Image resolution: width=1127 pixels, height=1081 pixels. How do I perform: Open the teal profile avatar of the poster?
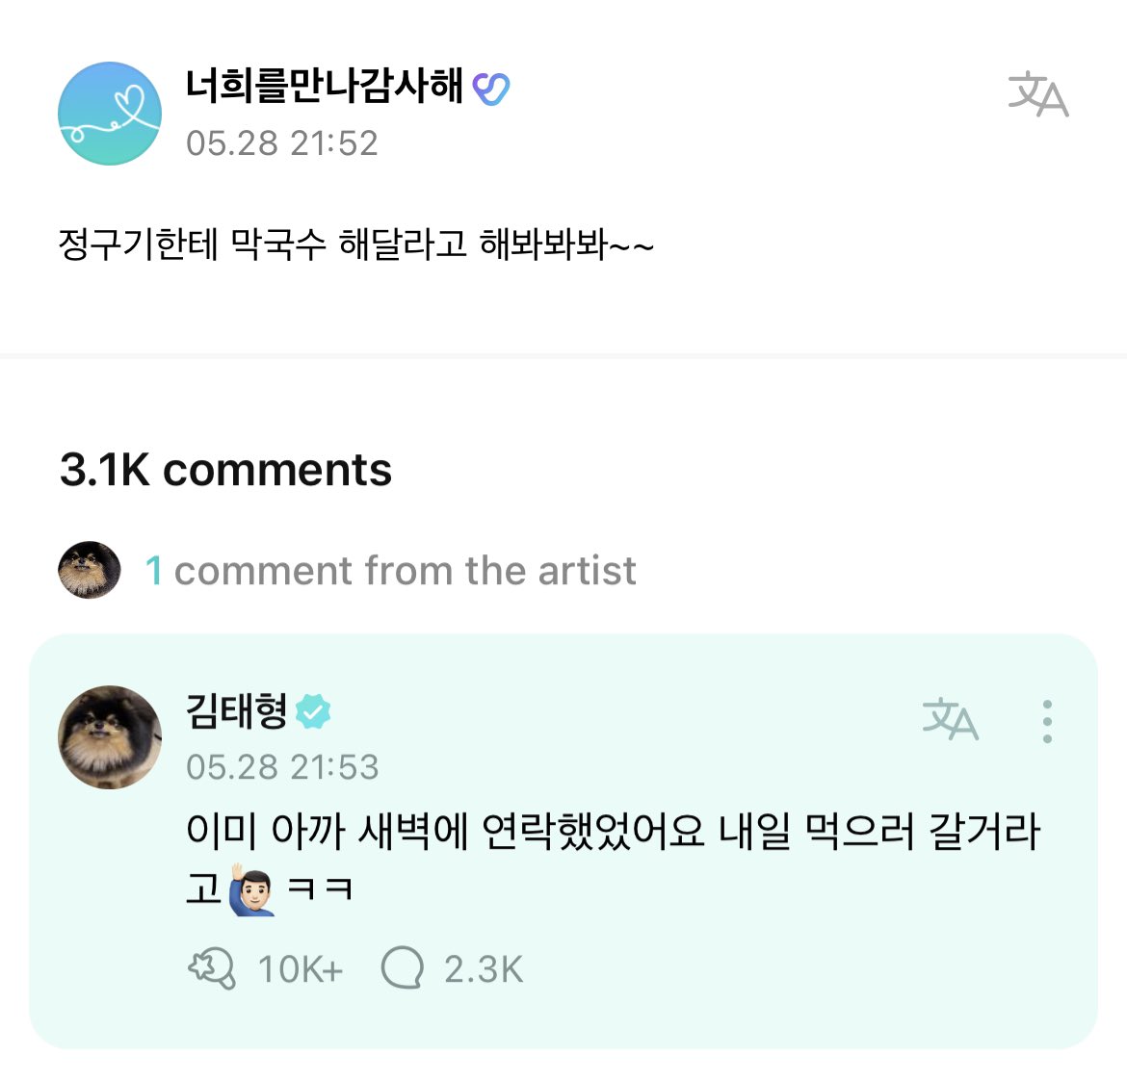(109, 114)
